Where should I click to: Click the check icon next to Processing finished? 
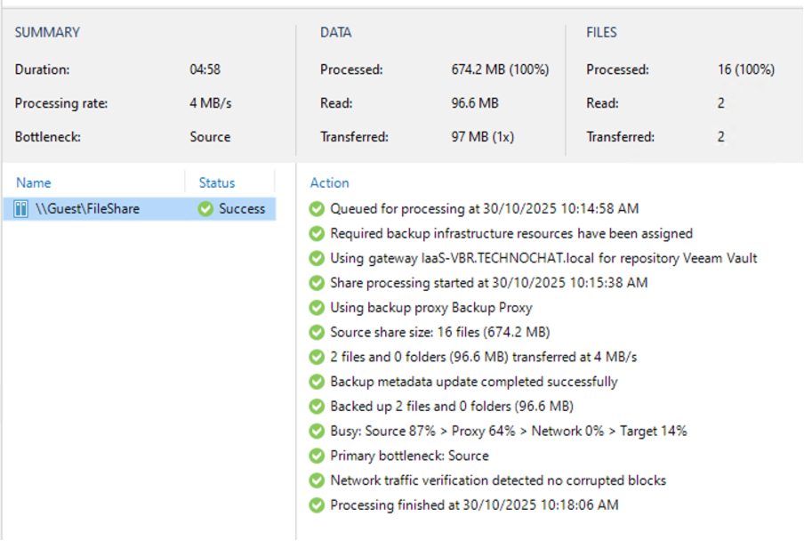tap(317, 505)
